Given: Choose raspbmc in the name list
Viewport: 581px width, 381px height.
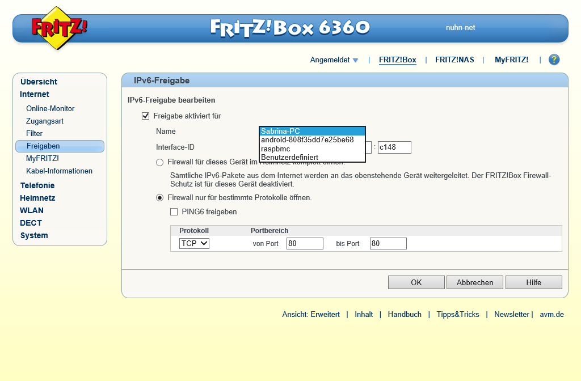Looking at the screenshot, I should pos(313,149).
